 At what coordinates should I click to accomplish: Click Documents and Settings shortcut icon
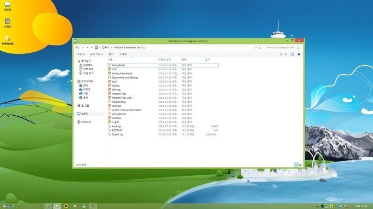(110, 78)
